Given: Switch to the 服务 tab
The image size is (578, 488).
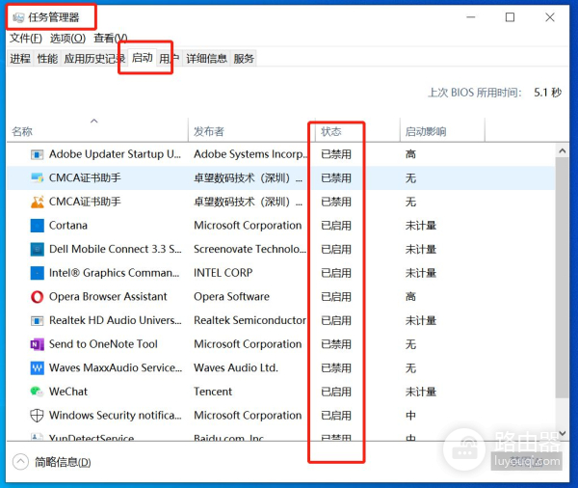Looking at the screenshot, I should (x=244, y=59).
